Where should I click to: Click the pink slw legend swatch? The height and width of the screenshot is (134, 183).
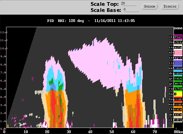point(178,53)
